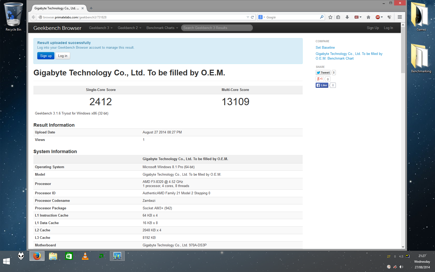The image size is (435, 272).
Task: Open the bookmarks list icon
Action: pos(338,17)
